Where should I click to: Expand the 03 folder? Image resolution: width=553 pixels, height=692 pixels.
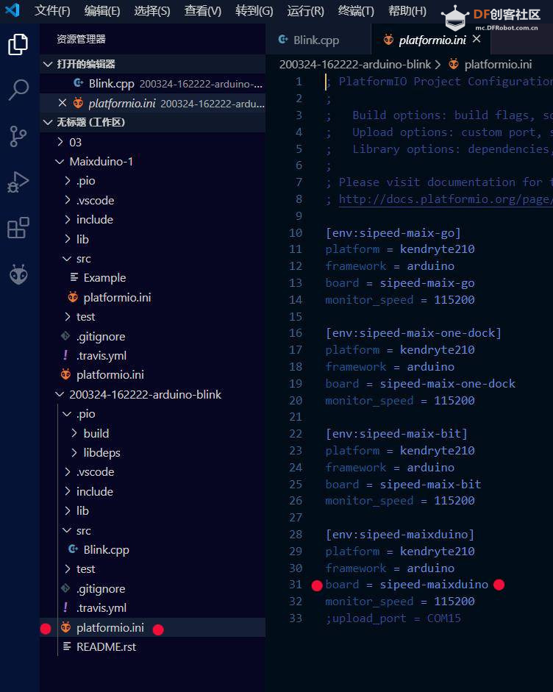153,142
